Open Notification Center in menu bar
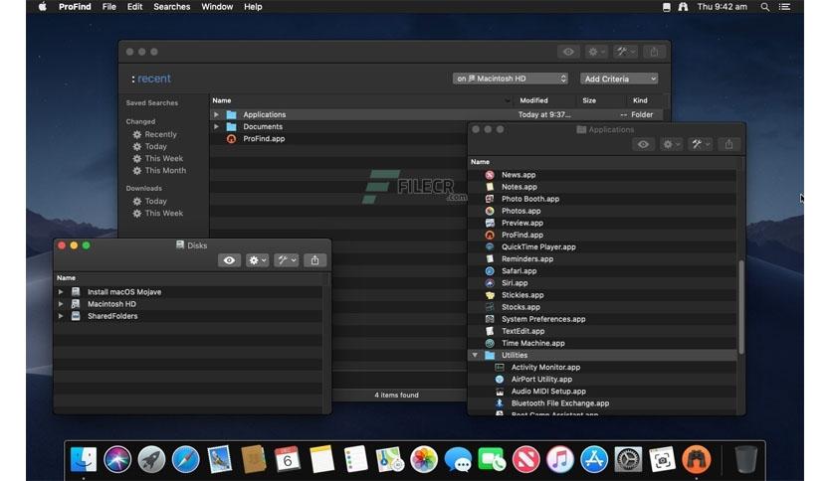The width and height of the screenshot is (832, 481). [785, 7]
